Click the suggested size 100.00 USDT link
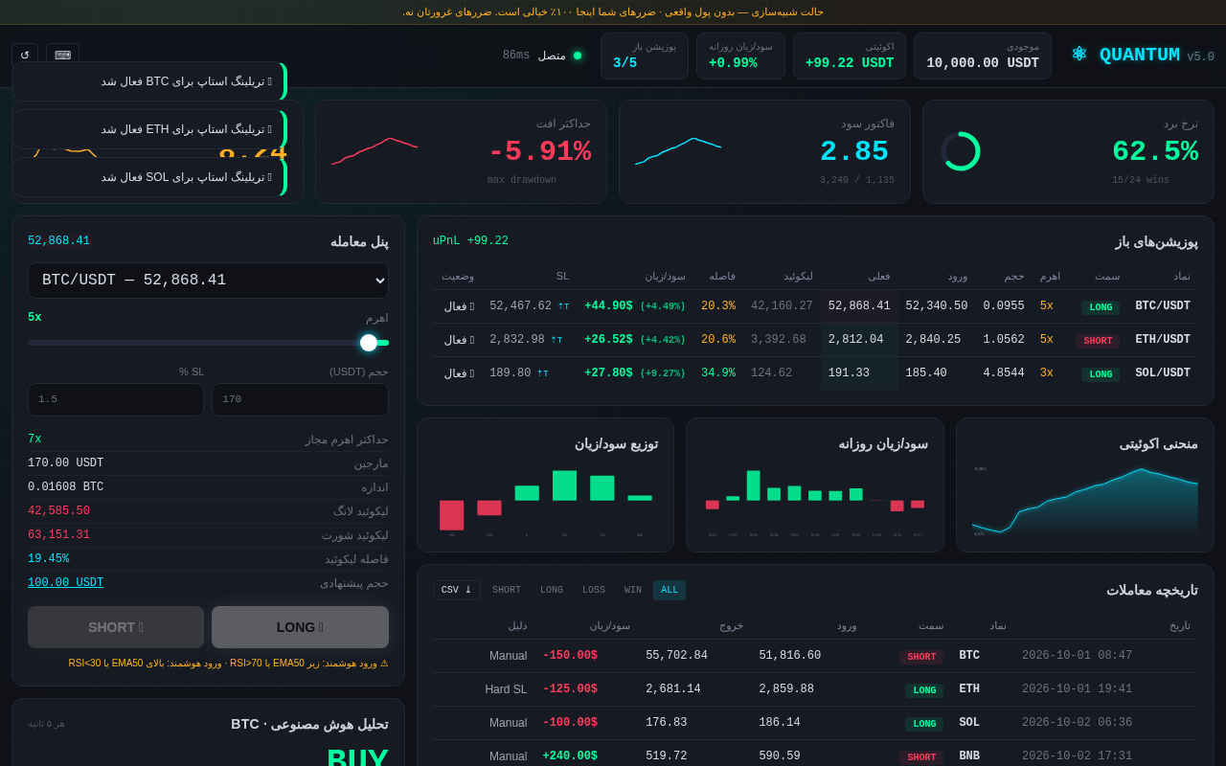This screenshot has width=1226, height=766. point(65,583)
